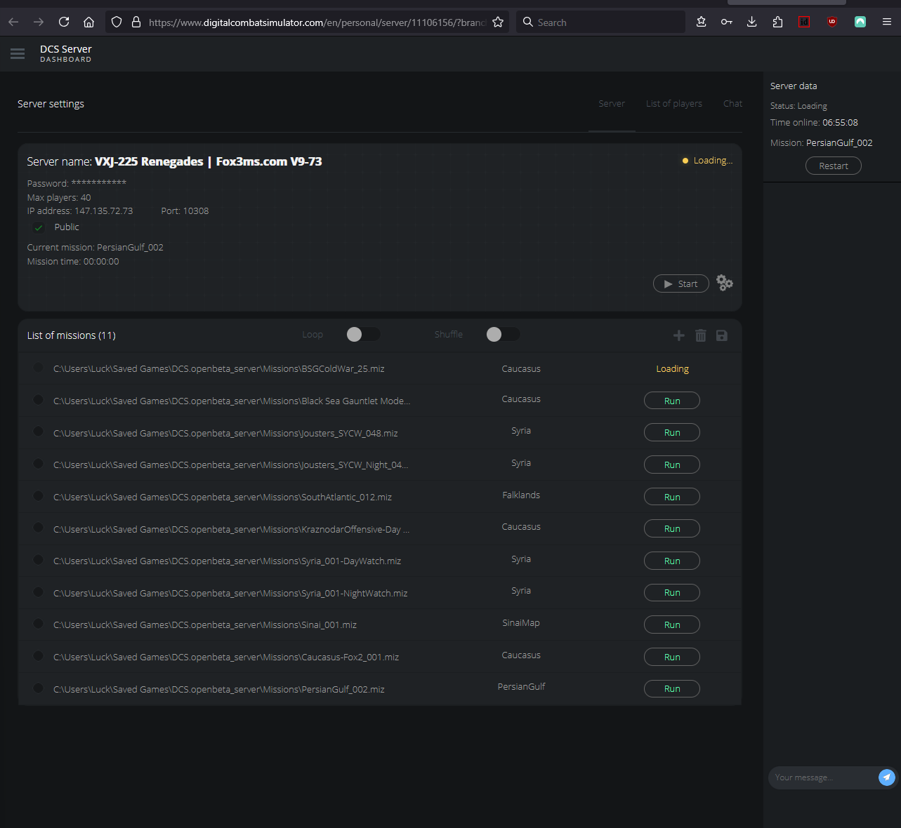The image size is (901, 828).
Task: Click the browser URL address bar
Action: 317,22
